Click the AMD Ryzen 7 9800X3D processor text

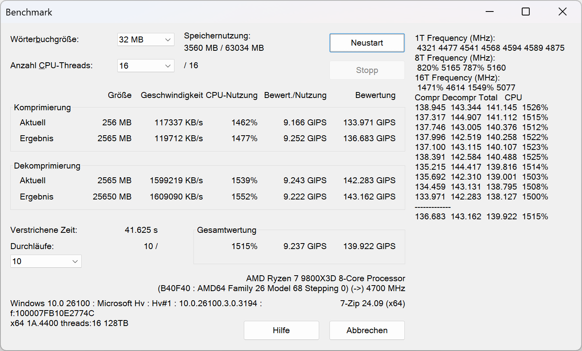(x=325, y=278)
